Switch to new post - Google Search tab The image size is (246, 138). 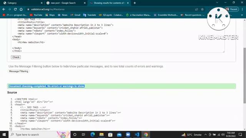[x=66, y=3]
